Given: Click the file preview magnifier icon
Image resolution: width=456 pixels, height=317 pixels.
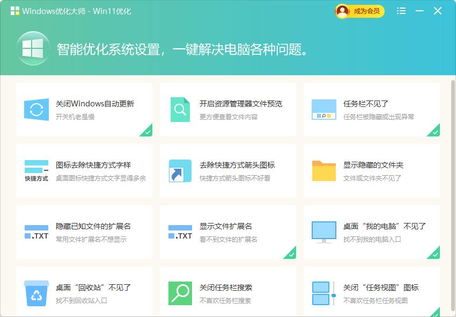Looking at the screenshot, I should point(180,110).
